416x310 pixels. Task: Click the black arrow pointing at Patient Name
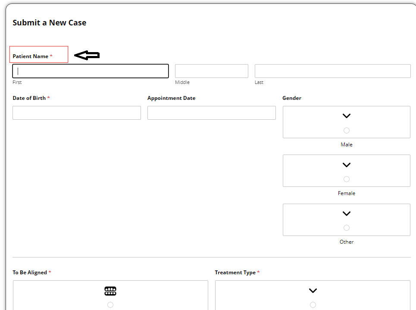click(x=87, y=55)
